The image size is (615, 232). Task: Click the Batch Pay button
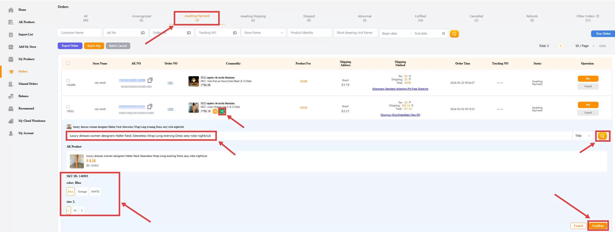tap(94, 46)
